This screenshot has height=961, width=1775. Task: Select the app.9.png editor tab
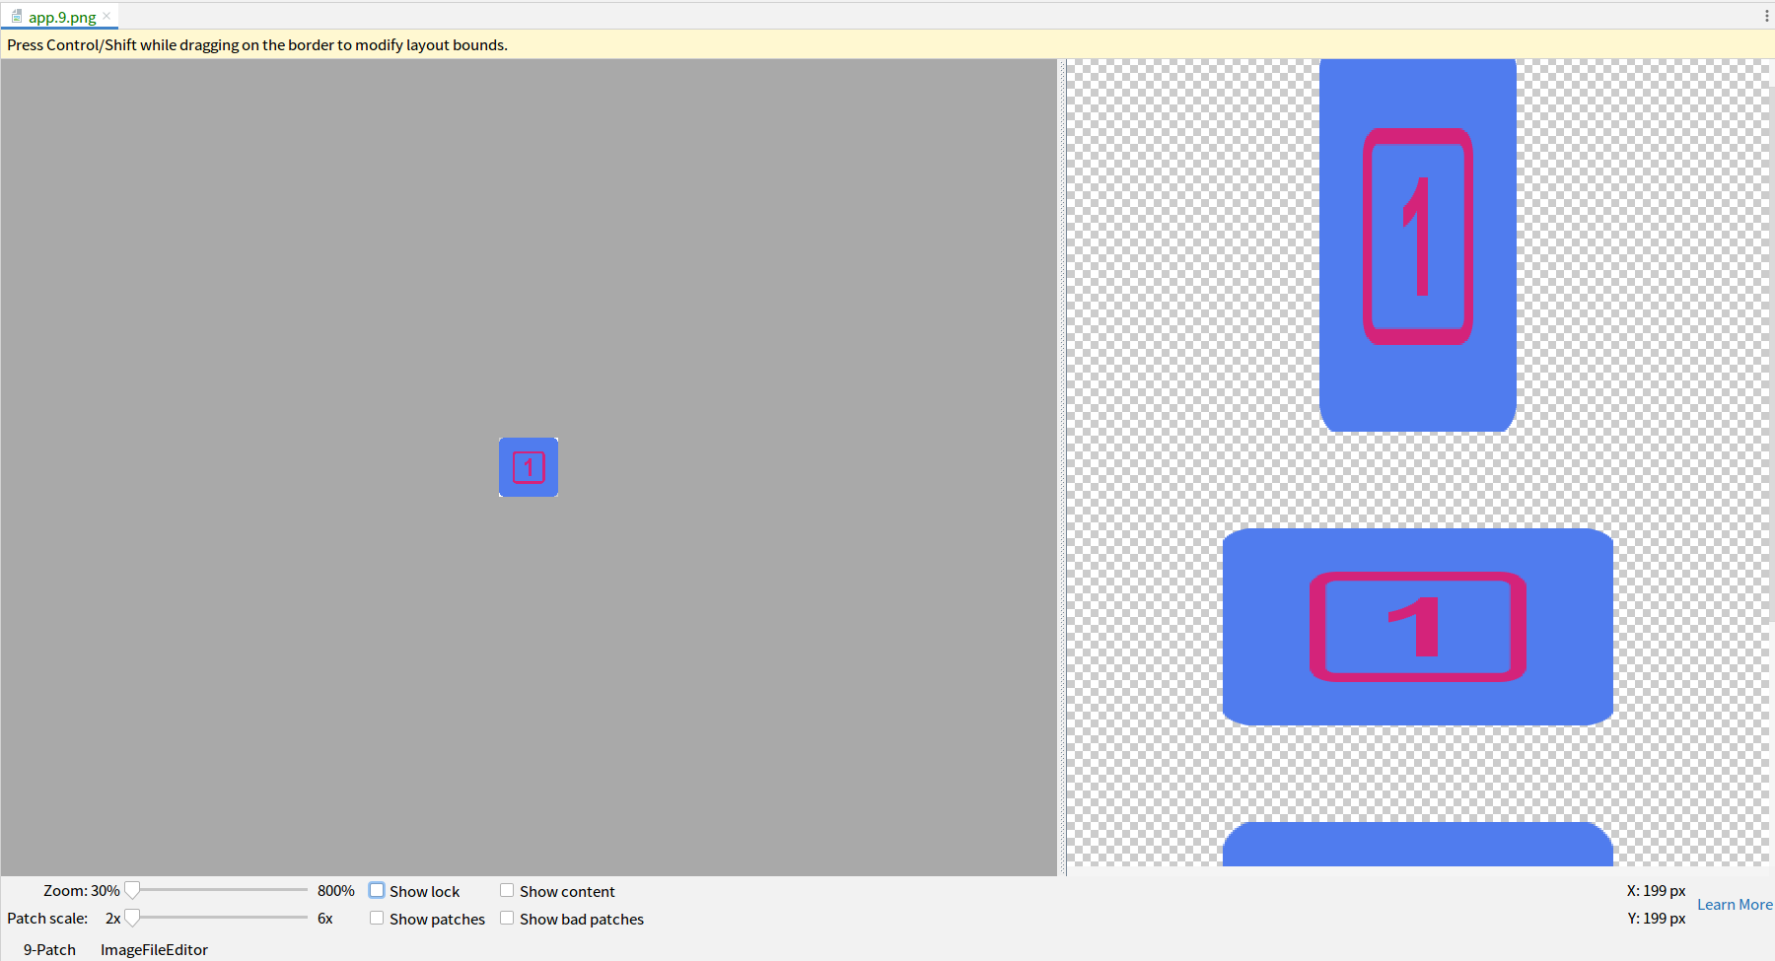pyautogui.click(x=60, y=17)
